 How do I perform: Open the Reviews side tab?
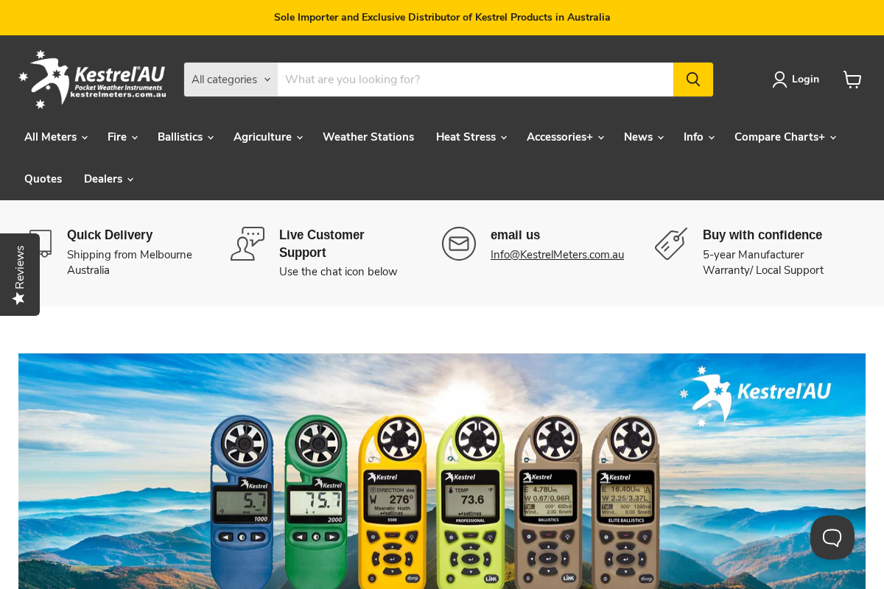(x=19, y=274)
